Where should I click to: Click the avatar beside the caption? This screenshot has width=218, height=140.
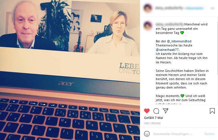[x=148, y=26]
